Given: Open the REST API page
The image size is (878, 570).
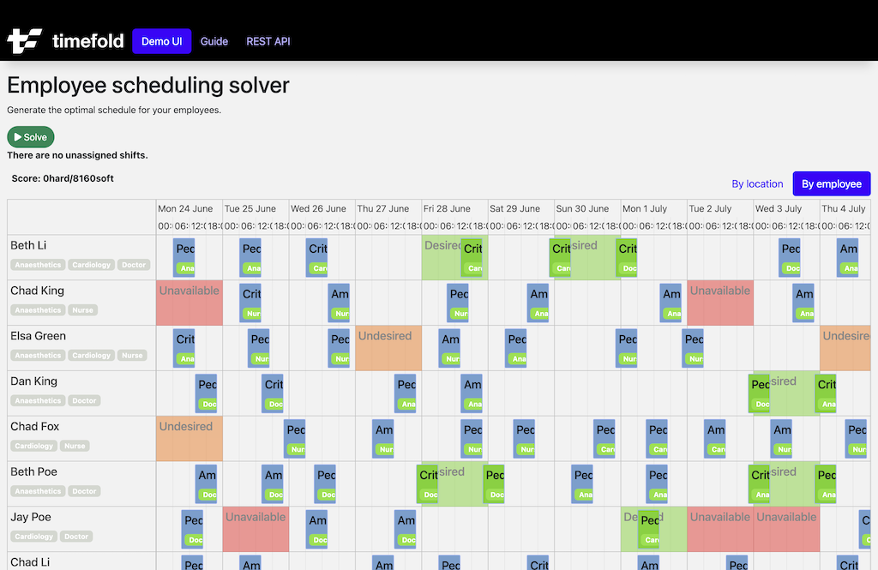Looking at the screenshot, I should point(268,41).
